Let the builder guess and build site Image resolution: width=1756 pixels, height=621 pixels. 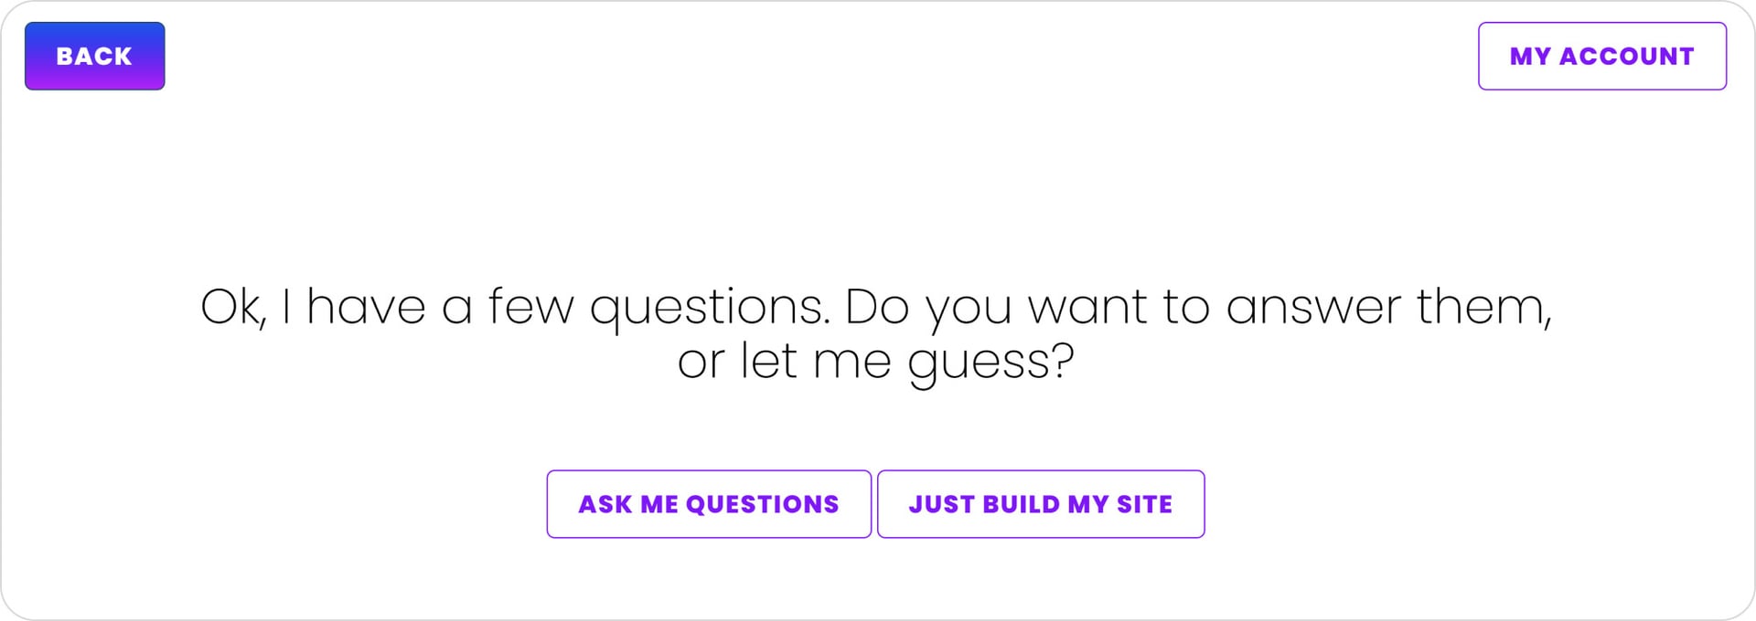tap(1040, 504)
